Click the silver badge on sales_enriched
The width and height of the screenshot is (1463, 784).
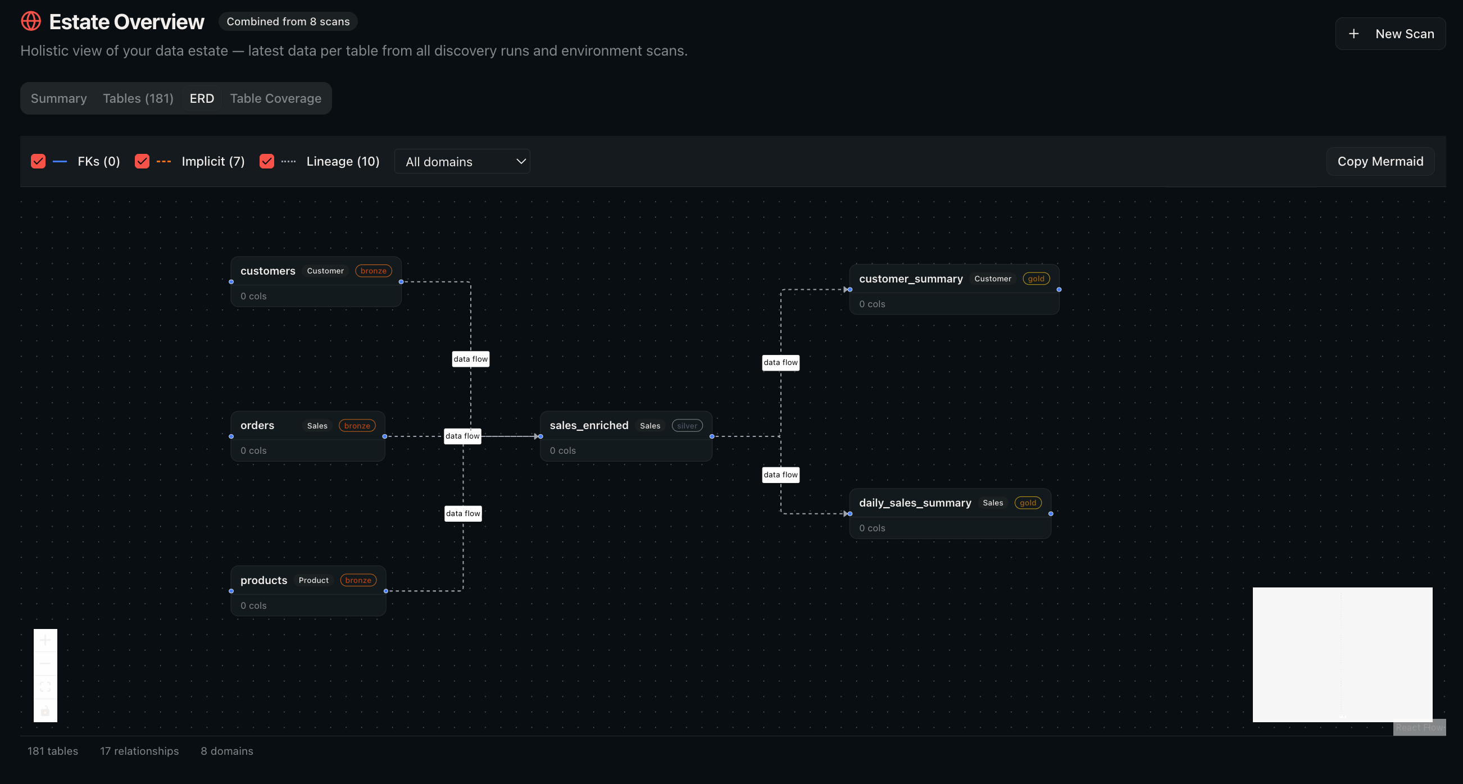687,426
